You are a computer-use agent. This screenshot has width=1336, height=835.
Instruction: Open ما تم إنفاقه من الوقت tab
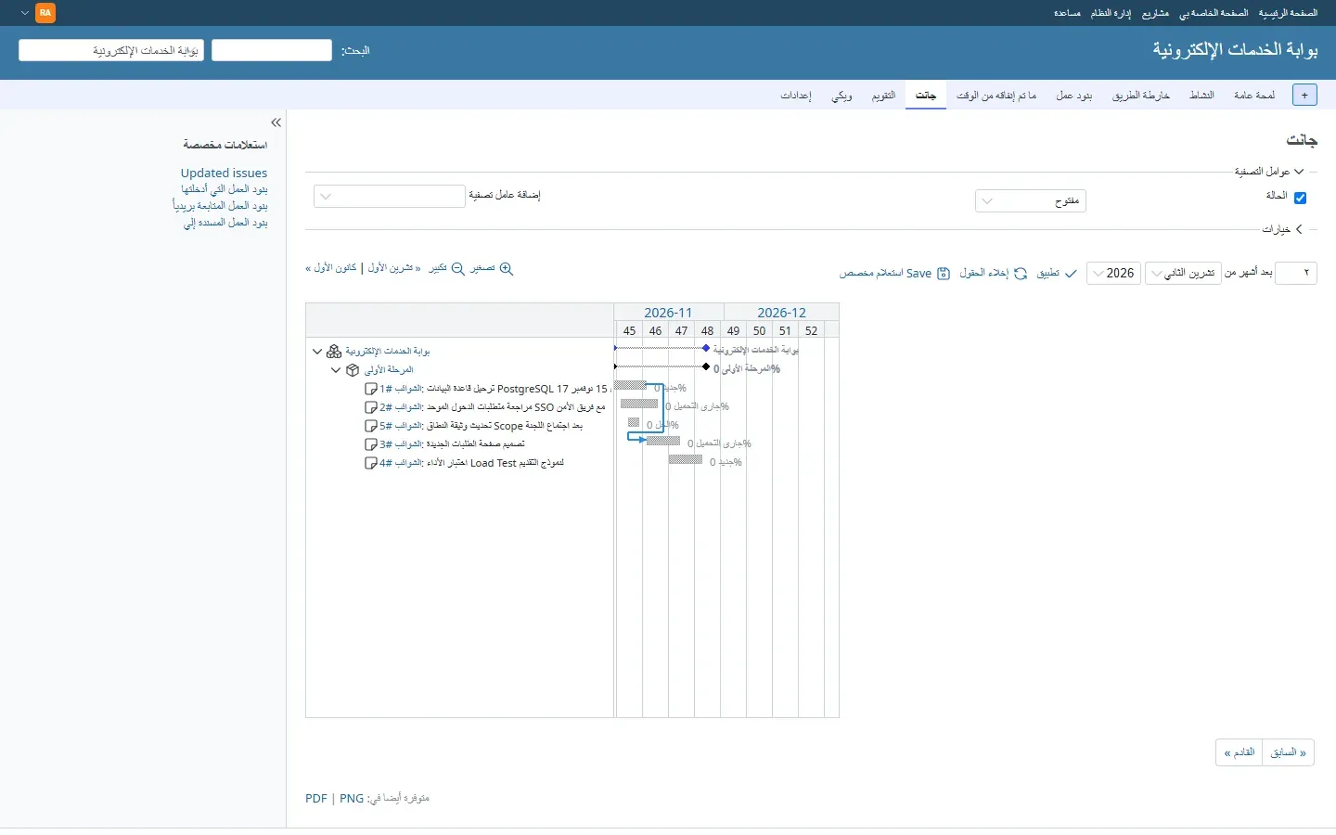[x=996, y=96]
